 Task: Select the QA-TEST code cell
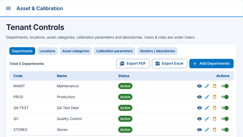(21, 108)
